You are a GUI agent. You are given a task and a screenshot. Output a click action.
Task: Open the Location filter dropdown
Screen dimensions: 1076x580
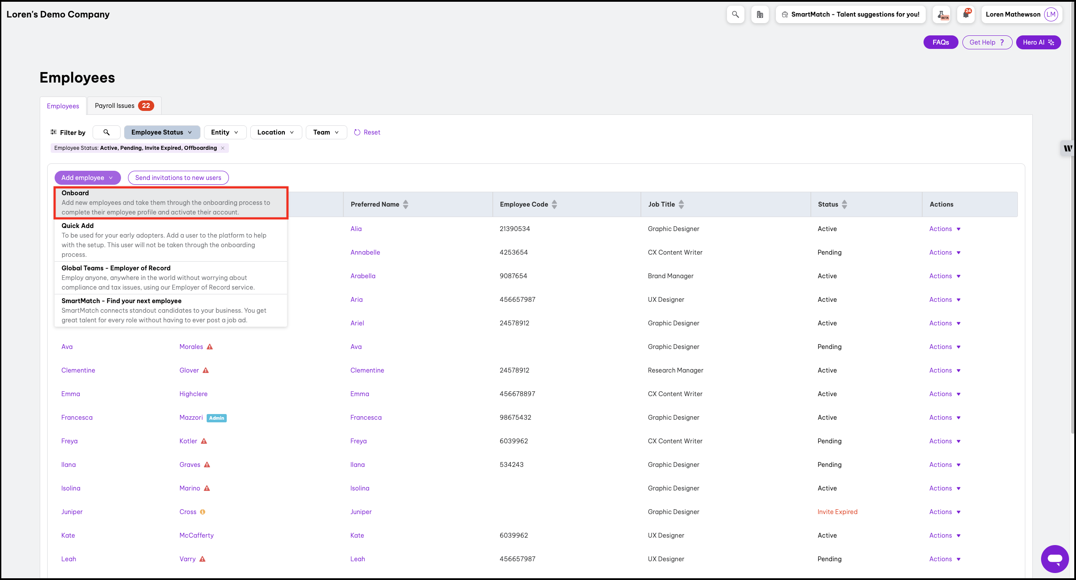click(276, 132)
